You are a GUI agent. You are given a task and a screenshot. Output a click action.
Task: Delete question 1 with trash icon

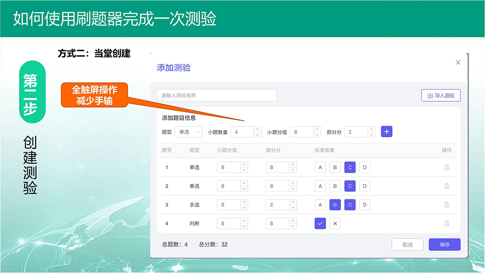(447, 167)
